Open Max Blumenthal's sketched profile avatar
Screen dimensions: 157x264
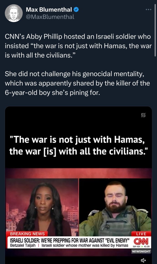(14, 13)
